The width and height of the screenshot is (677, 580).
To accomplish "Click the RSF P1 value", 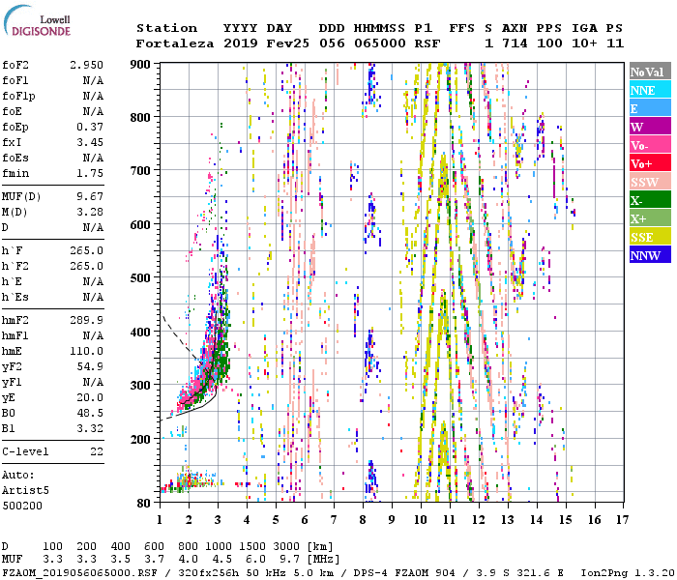I will [x=427, y=43].
